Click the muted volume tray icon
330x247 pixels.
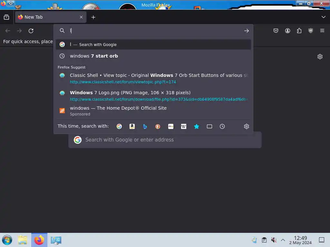click(274, 240)
